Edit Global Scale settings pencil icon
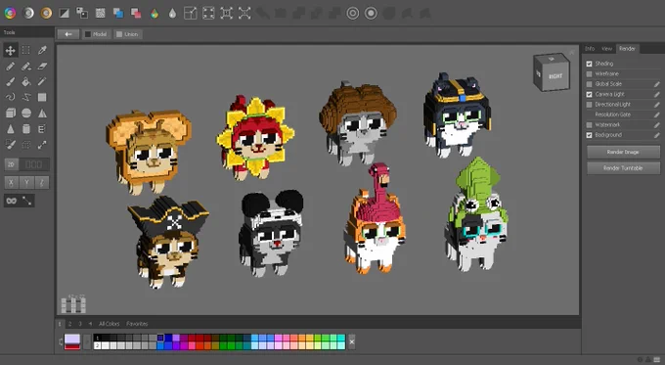The image size is (665, 365). (x=656, y=84)
